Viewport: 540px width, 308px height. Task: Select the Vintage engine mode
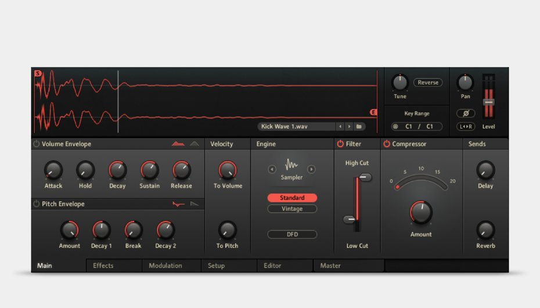pyautogui.click(x=292, y=209)
